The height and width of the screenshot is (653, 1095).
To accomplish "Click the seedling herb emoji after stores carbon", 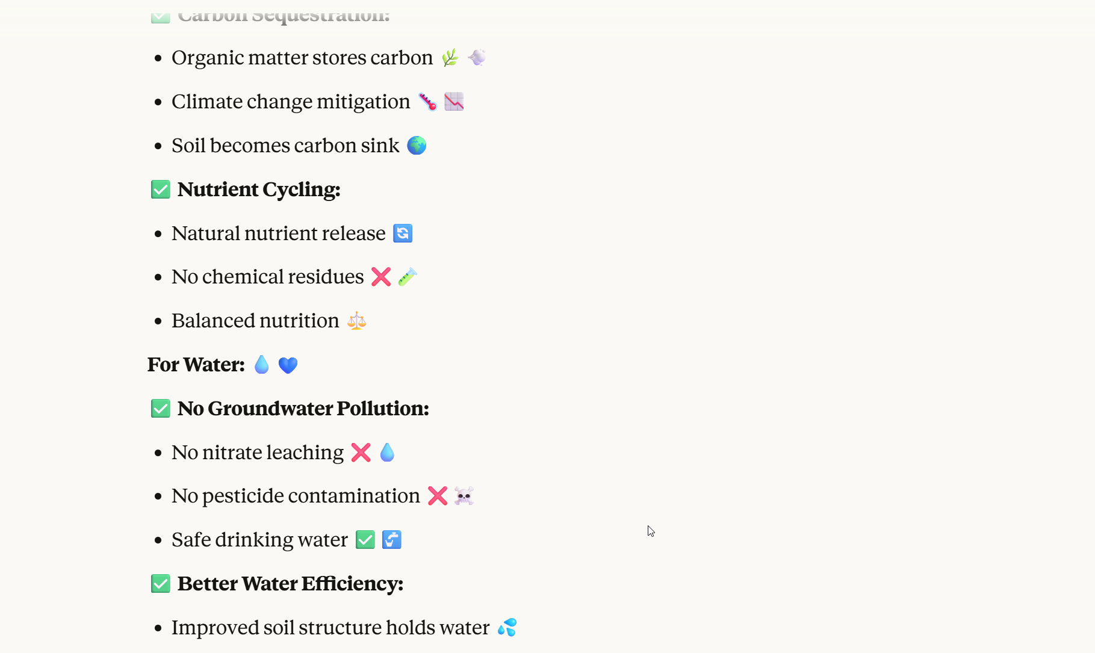I will (x=450, y=58).
